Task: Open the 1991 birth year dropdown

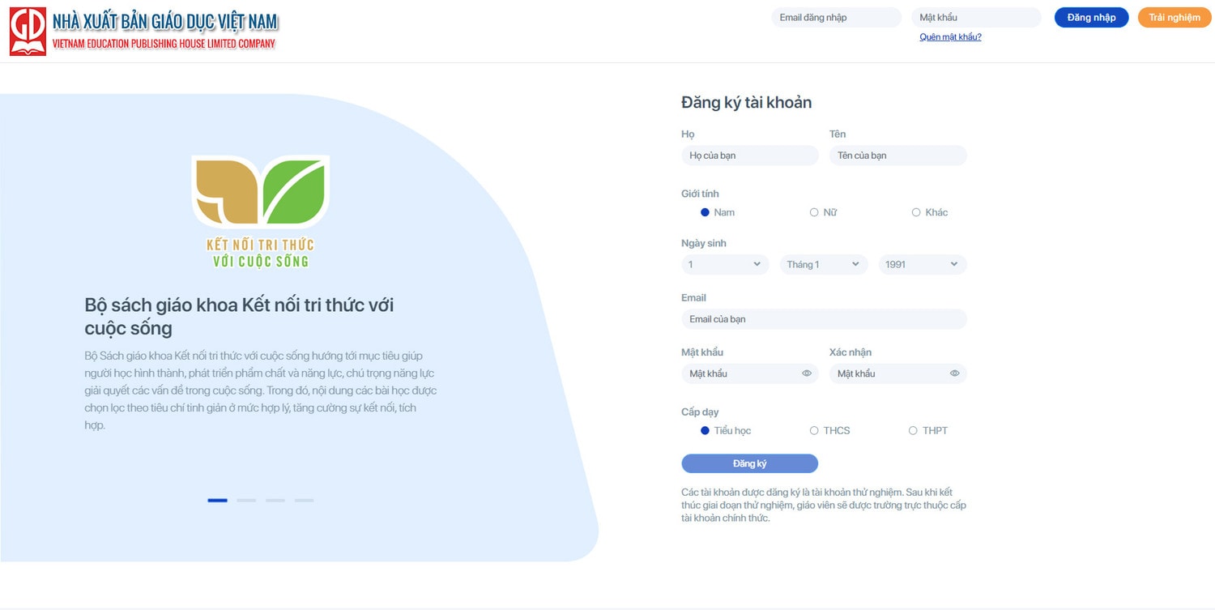Action: coord(923,264)
